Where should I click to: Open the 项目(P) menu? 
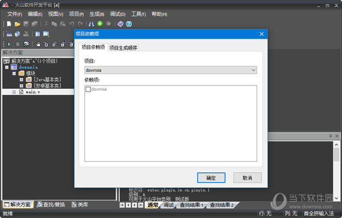(x=76, y=14)
